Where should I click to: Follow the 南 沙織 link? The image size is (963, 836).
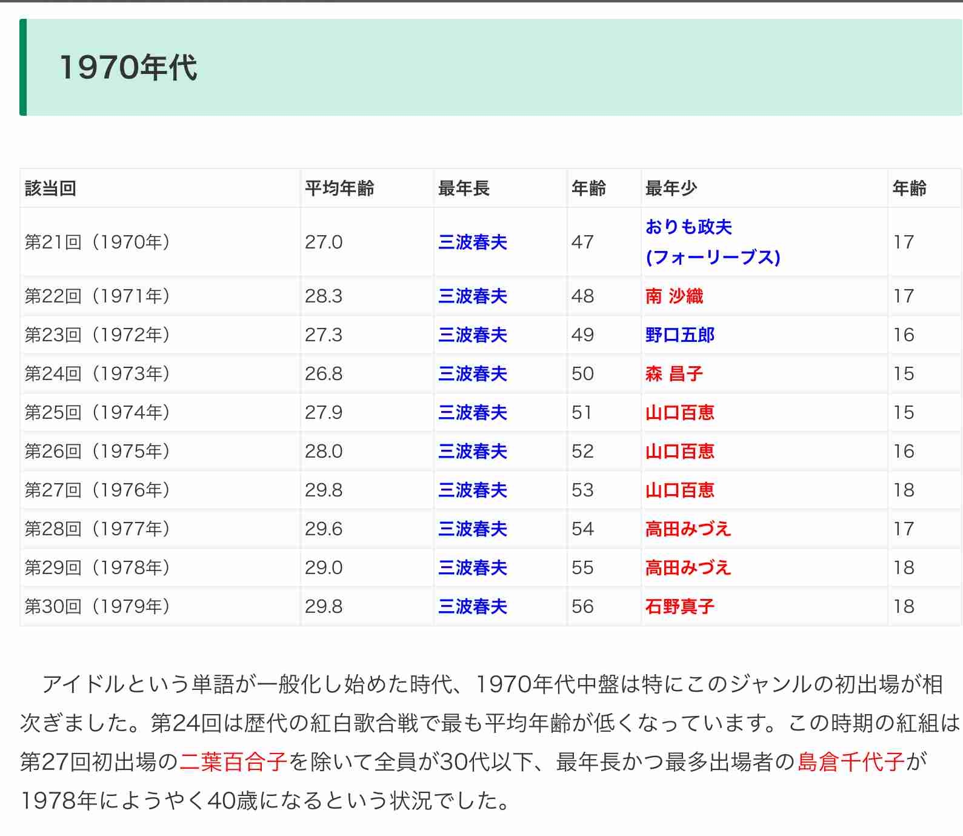coord(674,296)
